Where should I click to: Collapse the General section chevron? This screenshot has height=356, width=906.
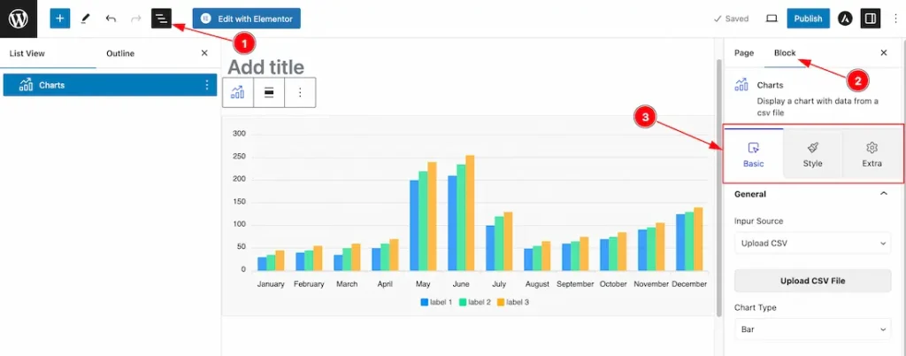(884, 194)
